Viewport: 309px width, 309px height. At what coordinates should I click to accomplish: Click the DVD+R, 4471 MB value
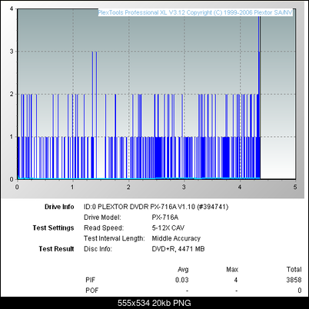point(178,249)
